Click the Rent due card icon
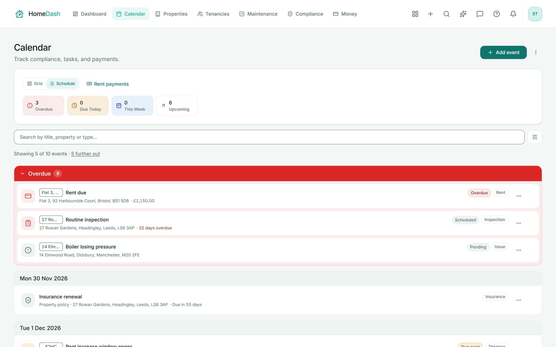This screenshot has height=347, width=556. (28, 196)
